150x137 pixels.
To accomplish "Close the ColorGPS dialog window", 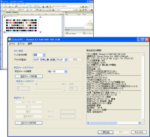I will click(x=147, y=40).
